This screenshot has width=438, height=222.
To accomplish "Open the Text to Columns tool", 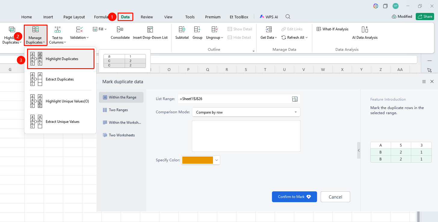I will (x=57, y=35).
